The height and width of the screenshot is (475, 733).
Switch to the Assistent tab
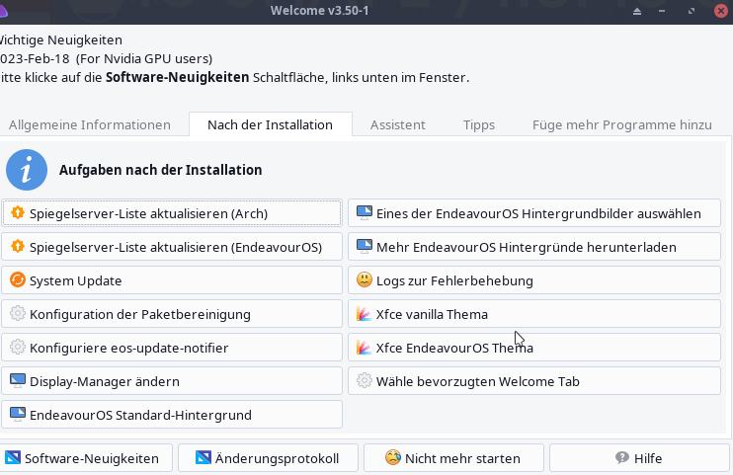coord(398,124)
